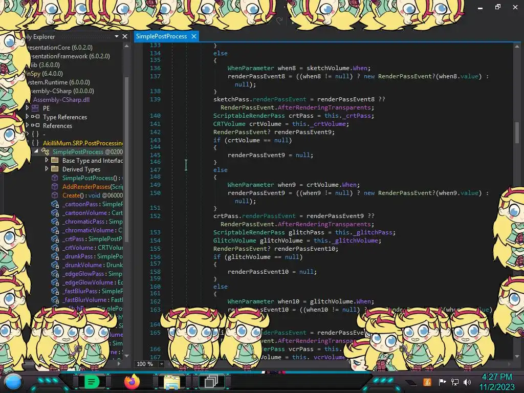The width and height of the screenshot is (524, 393).
Task: Close the SimplePostProcess tab
Action: point(194,36)
